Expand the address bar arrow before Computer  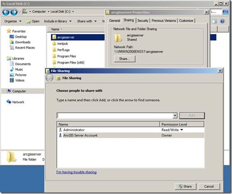coord(30,12)
